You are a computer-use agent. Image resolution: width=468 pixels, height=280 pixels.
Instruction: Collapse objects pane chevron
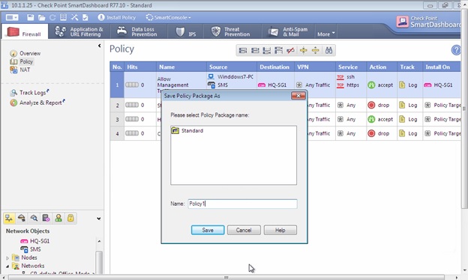pyautogui.click(x=99, y=219)
